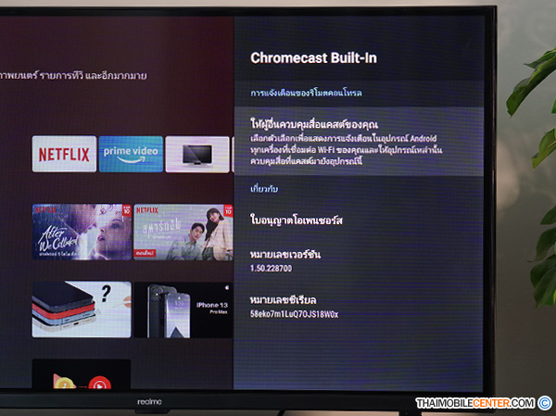Click the เกี่ยวกับ section label
556x416 pixels.
click(x=264, y=189)
